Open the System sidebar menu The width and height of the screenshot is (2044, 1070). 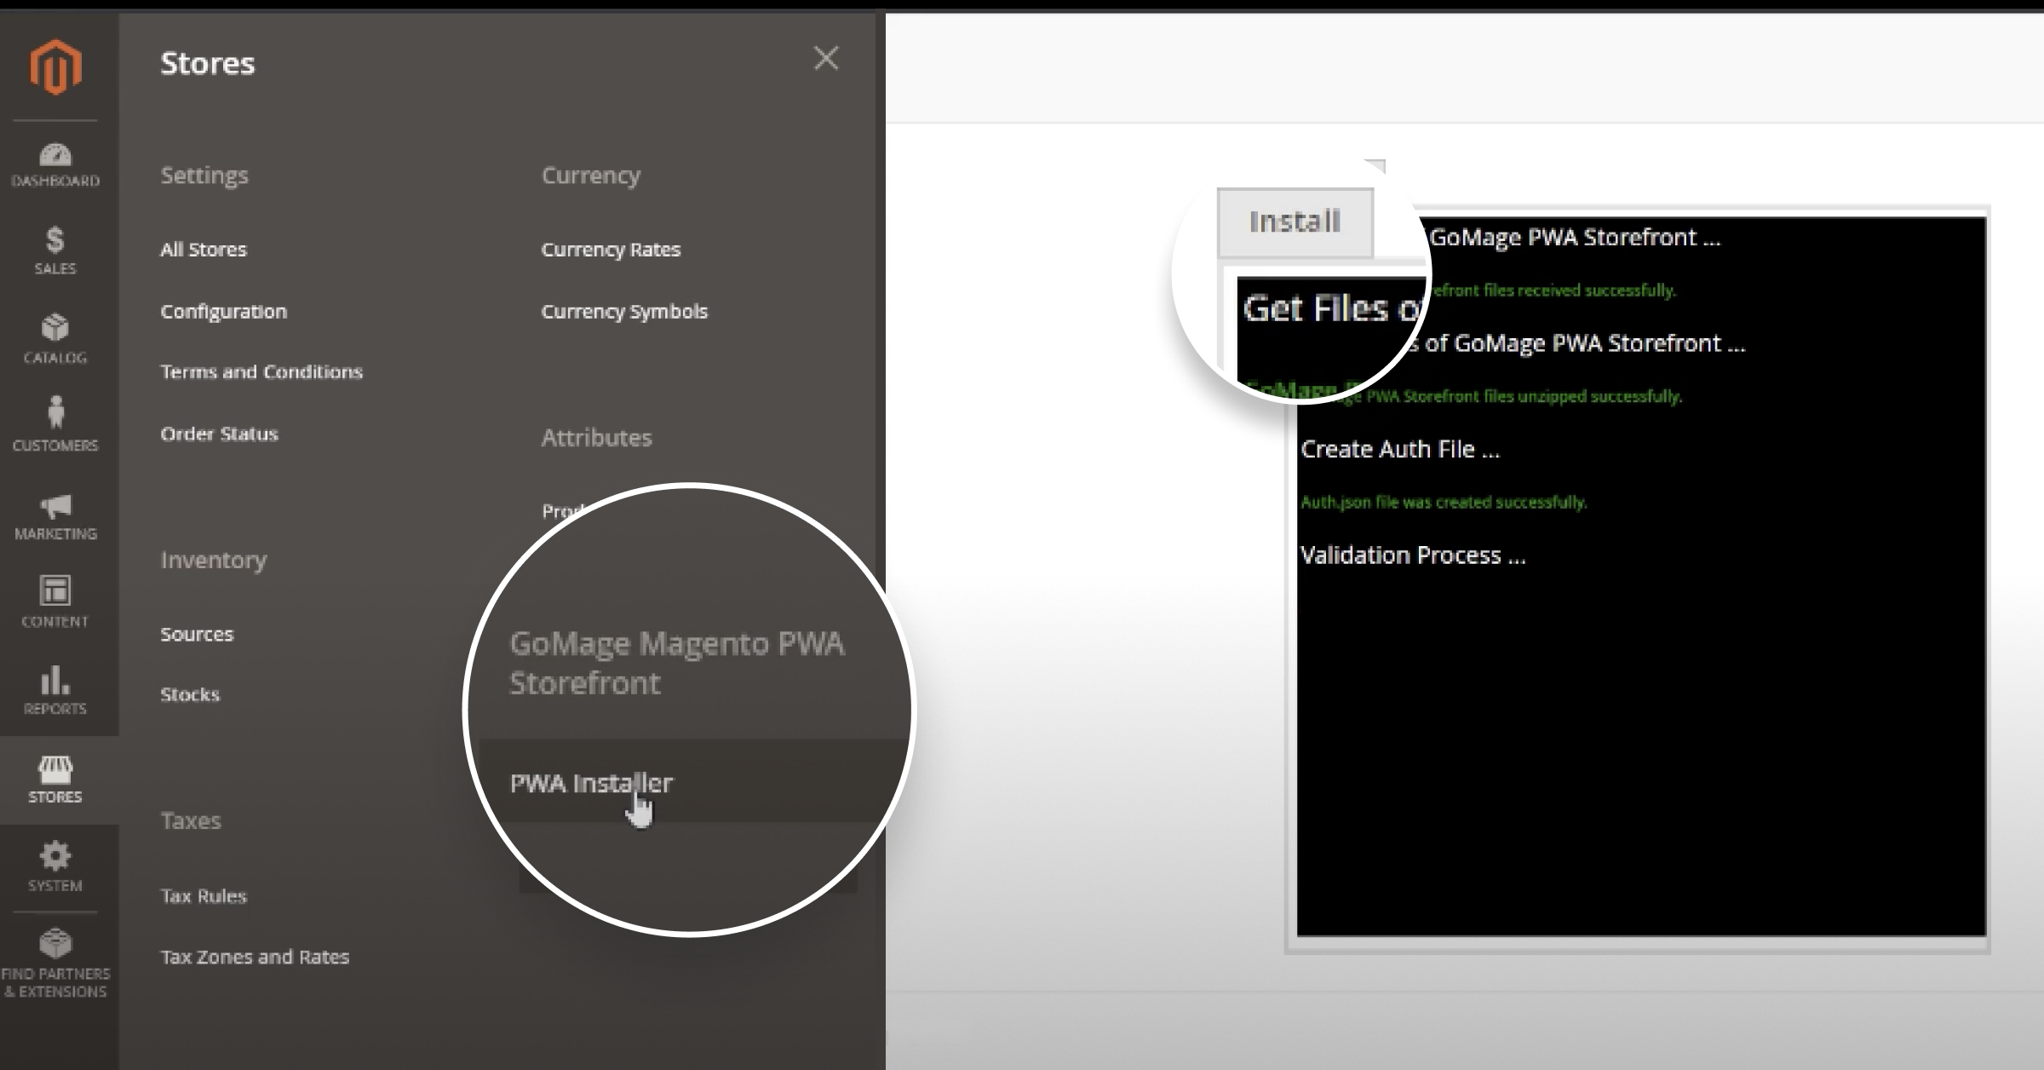(55, 866)
